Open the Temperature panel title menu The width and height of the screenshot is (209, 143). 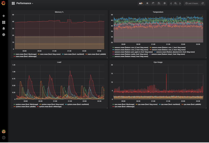(x=158, y=12)
